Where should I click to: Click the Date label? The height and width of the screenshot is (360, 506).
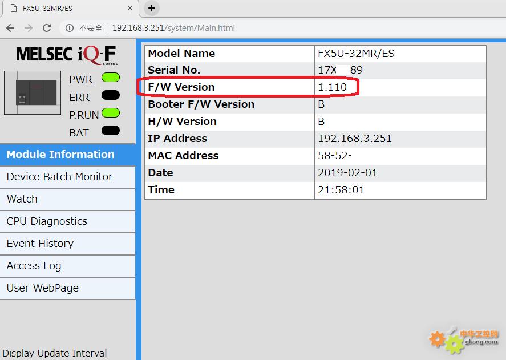coord(160,173)
